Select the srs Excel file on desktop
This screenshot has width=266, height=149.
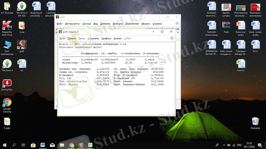22,64
